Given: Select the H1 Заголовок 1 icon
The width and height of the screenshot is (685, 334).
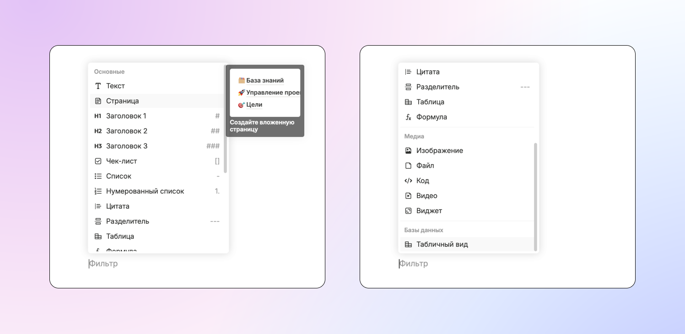Looking at the screenshot, I should click(98, 116).
